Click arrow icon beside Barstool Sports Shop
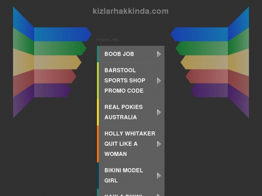This screenshot has height=196, width=262. (159, 81)
